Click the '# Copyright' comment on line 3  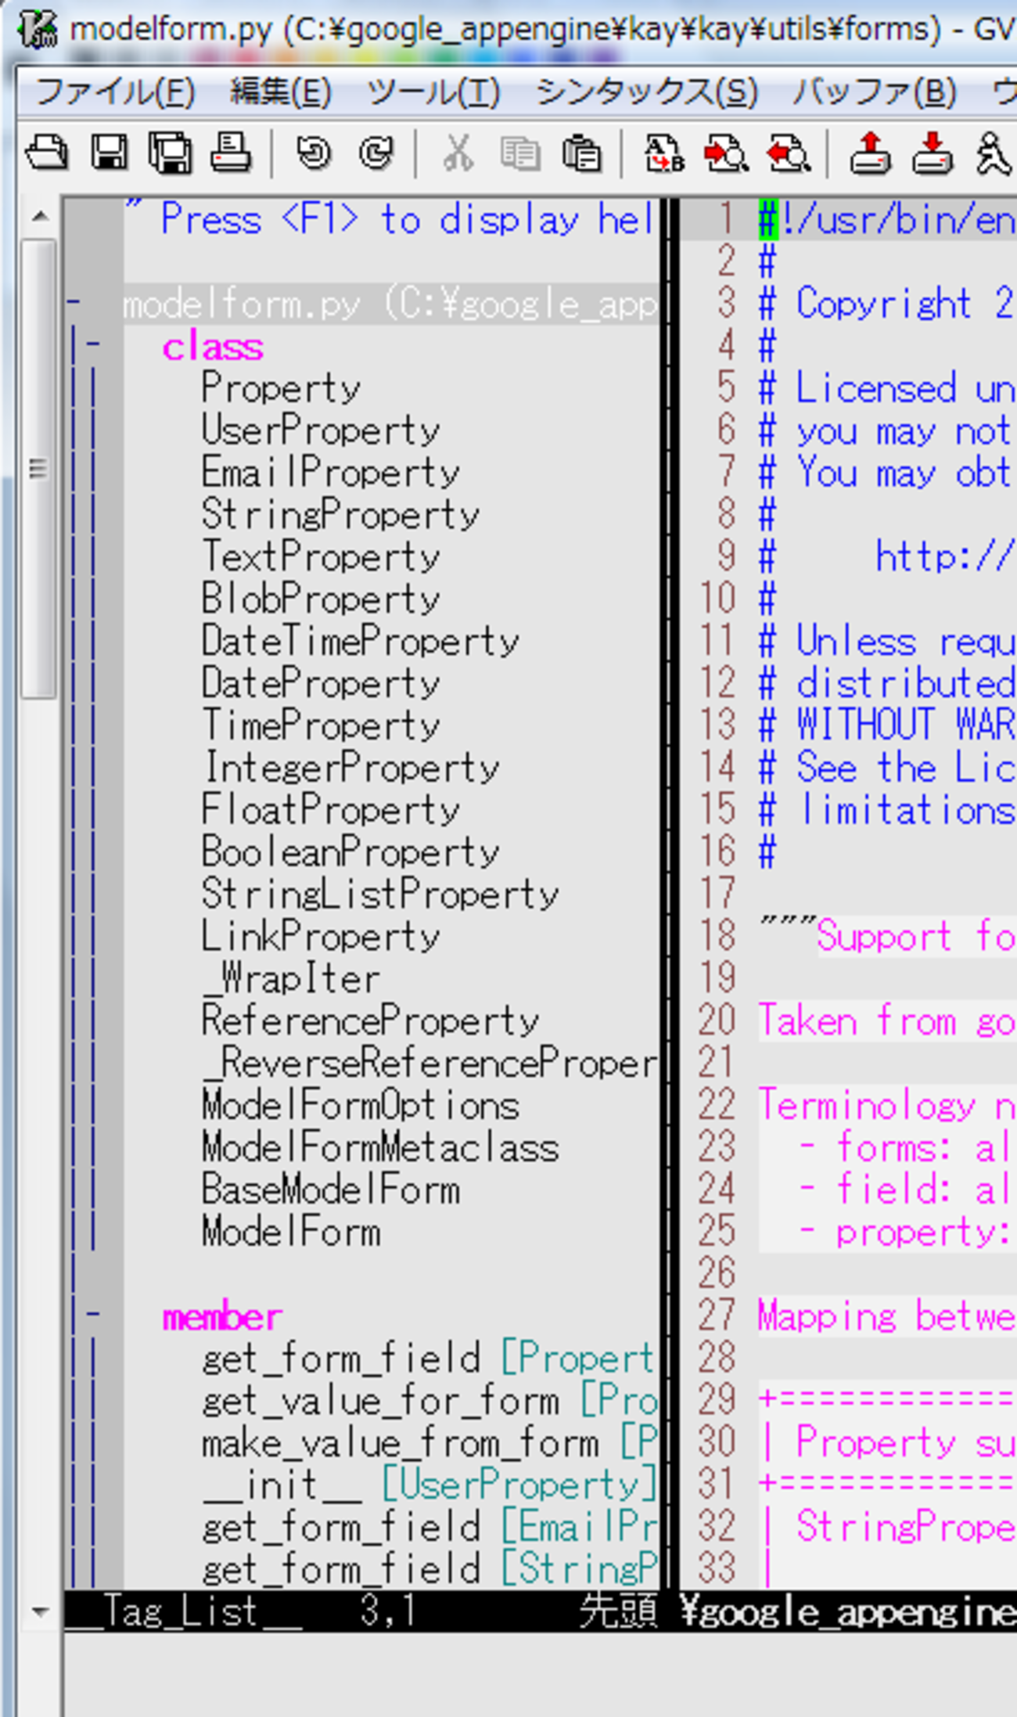887,304
